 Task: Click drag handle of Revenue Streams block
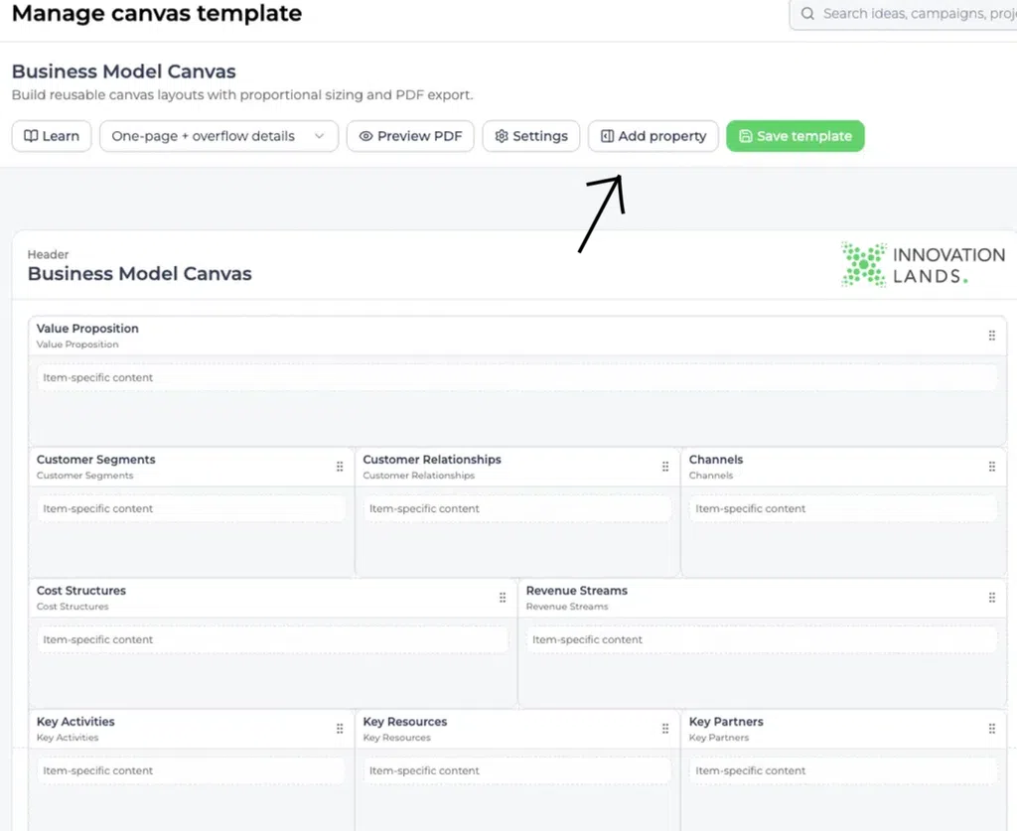tap(992, 598)
